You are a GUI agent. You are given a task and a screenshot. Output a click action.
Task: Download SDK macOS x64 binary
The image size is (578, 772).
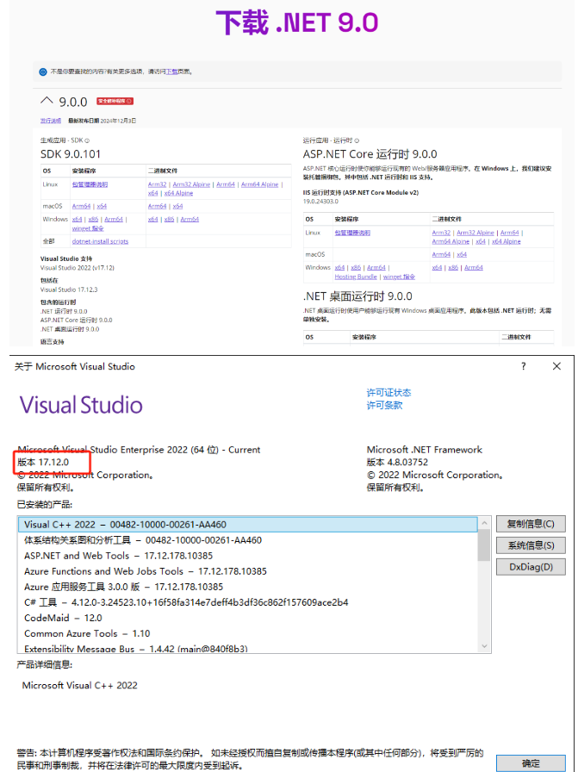coord(177,206)
